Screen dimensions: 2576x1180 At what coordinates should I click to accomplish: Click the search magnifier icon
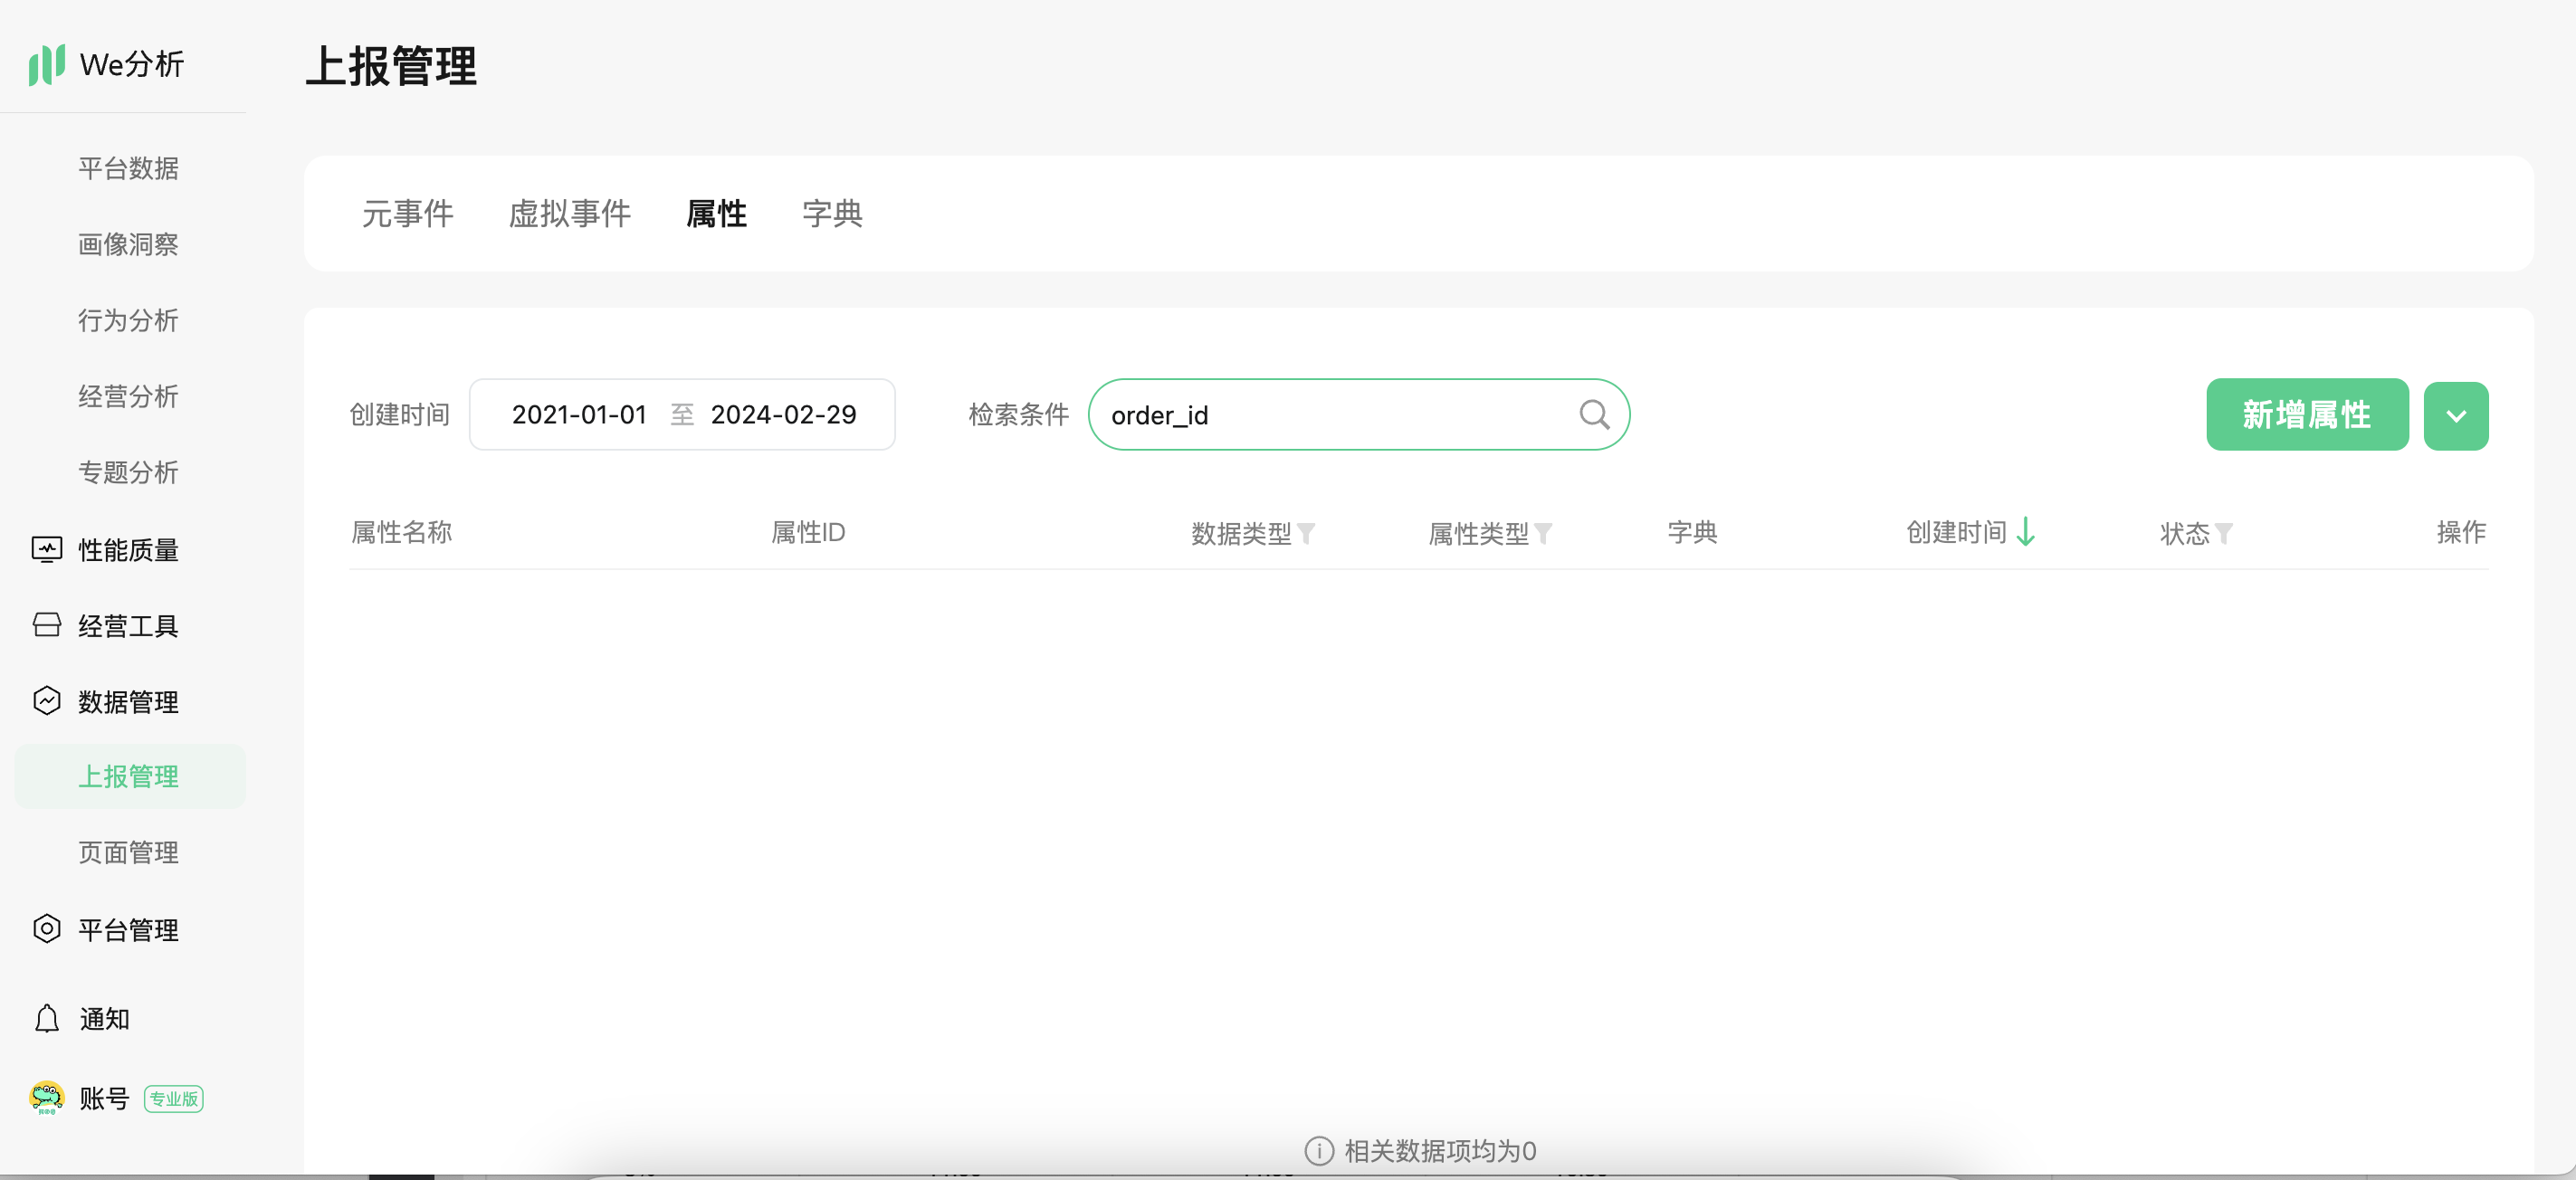[x=1594, y=414]
